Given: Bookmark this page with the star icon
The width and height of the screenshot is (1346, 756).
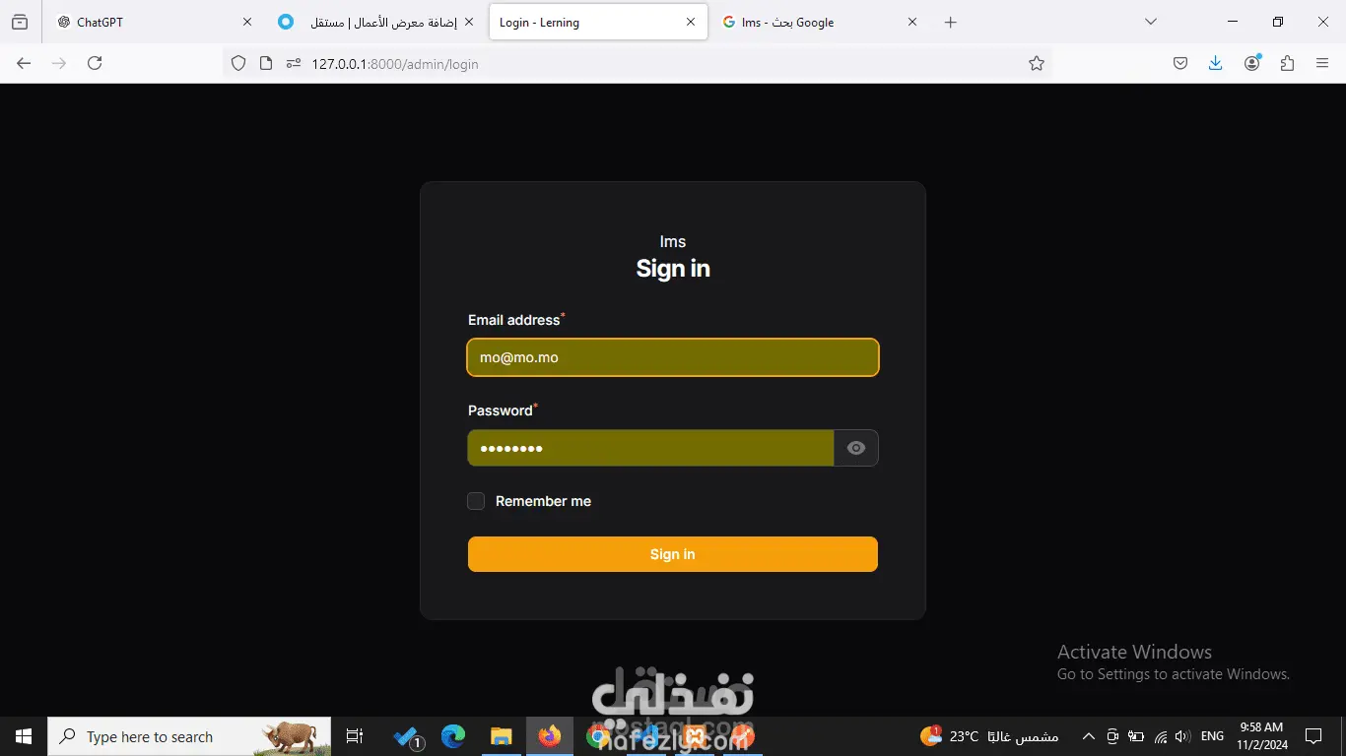Looking at the screenshot, I should [x=1037, y=63].
